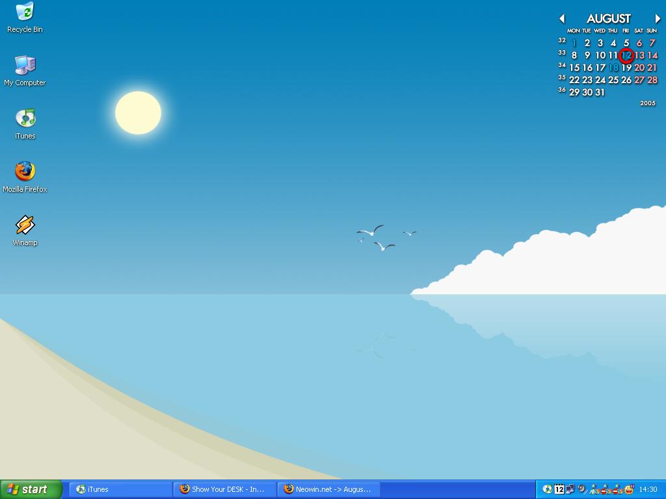Image resolution: width=666 pixels, height=499 pixels.
Task: Select August 29 in calendar widget
Action: 574,92
